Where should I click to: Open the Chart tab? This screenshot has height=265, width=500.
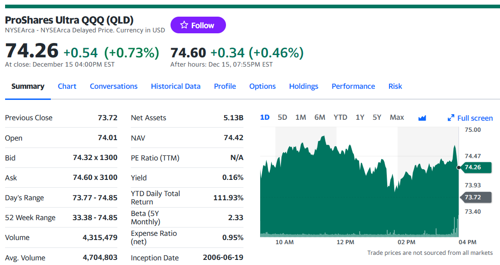click(67, 86)
